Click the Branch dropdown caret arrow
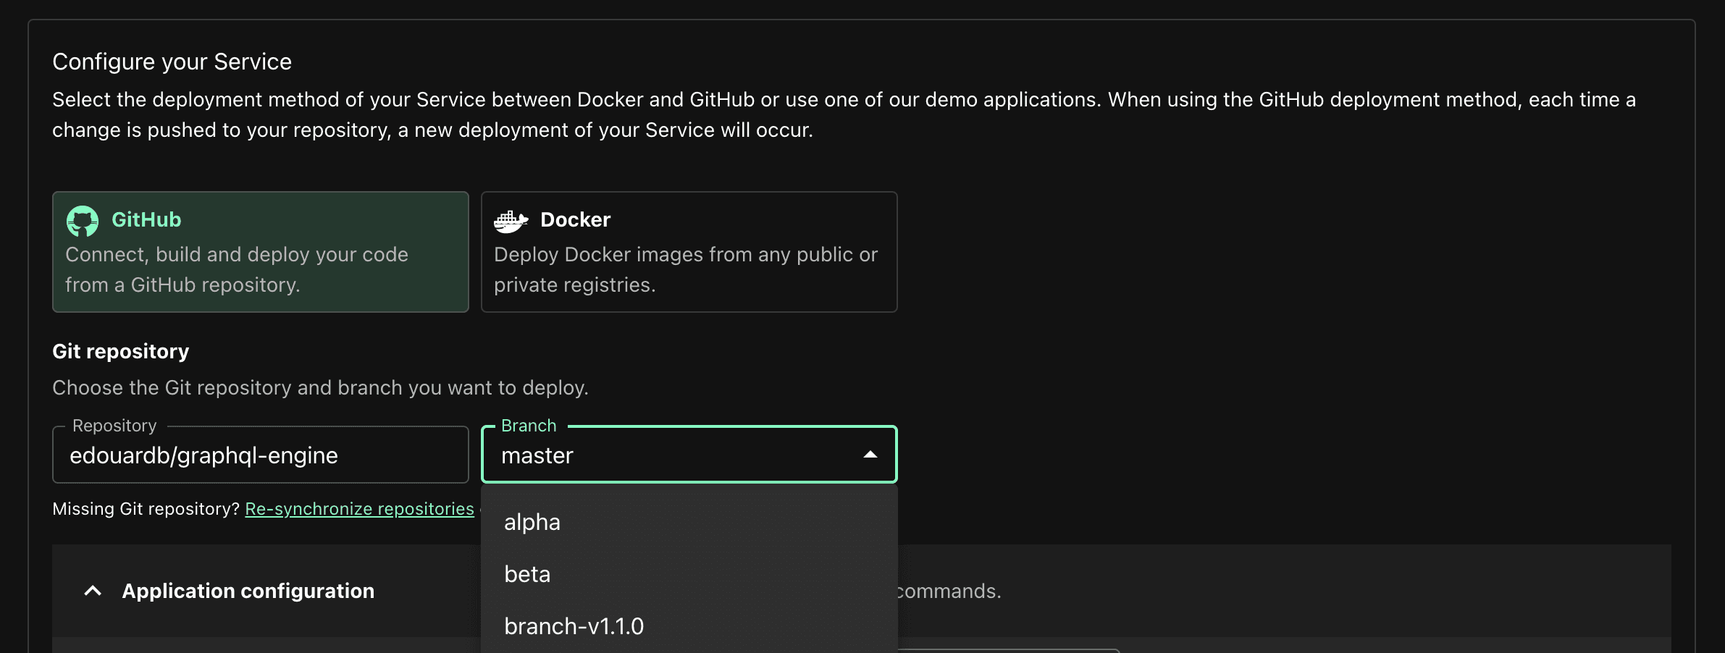This screenshot has height=653, width=1725. click(x=870, y=455)
